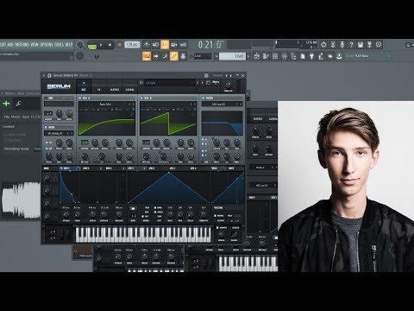This screenshot has height=311, width=414.
Task: Select the LFO 3 modulation tab
Action: pyautogui.click(x=172, y=168)
